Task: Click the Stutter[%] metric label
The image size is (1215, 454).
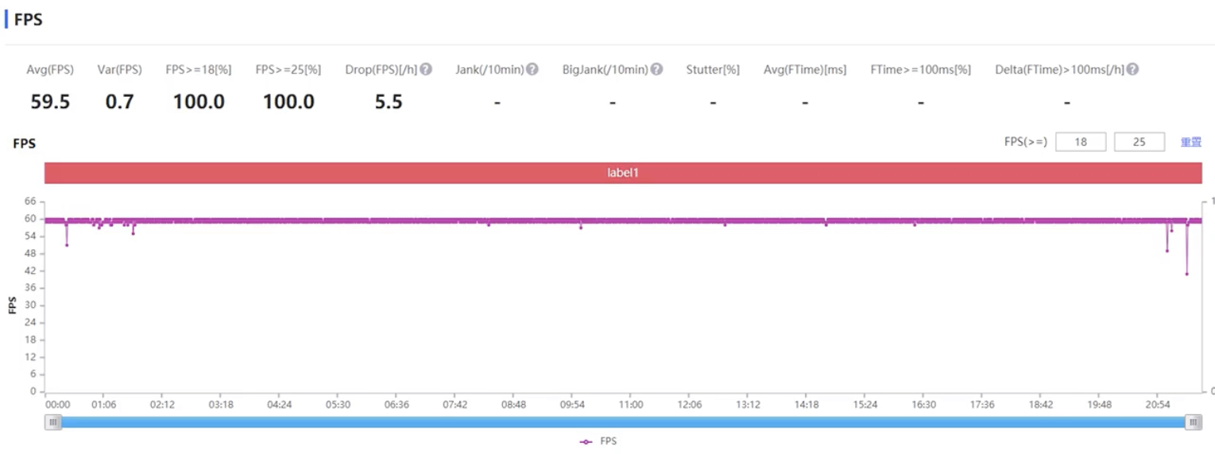Action: pyautogui.click(x=713, y=70)
